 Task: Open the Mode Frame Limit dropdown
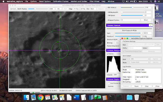point(140,62)
